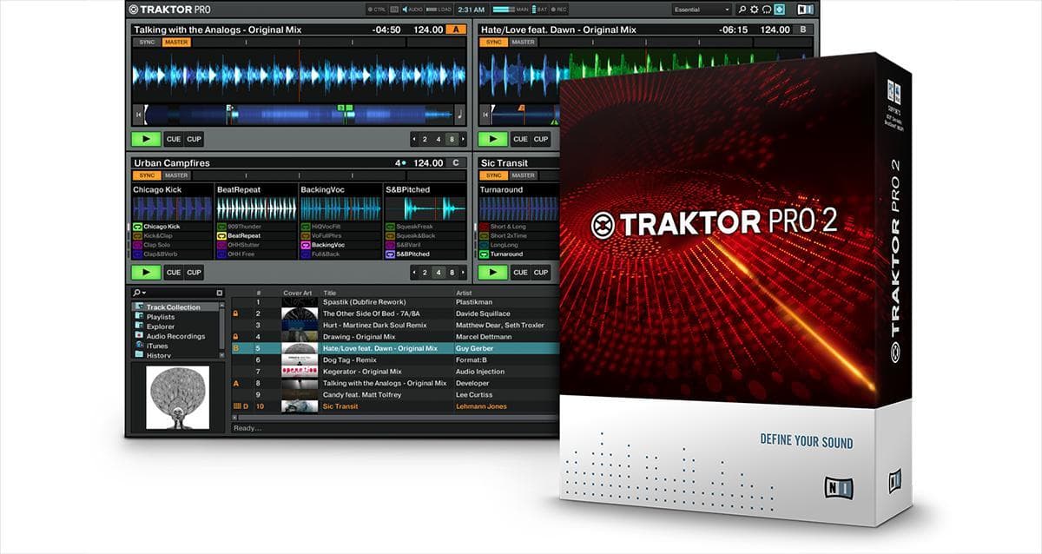Toggle SYNC on Urban Campfires deck
This screenshot has width=1042, height=554.
coord(147,175)
